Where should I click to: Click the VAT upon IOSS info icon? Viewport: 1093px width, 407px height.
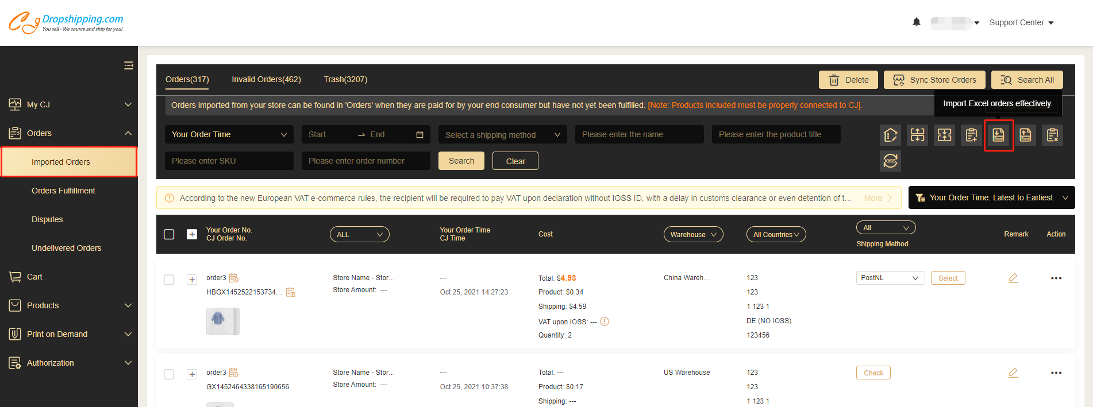click(605, 322)
